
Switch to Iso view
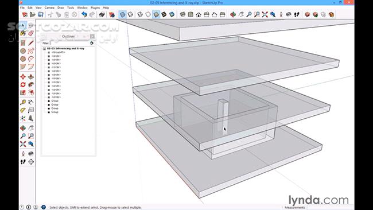pyautogui.click(x=182, y=14)
